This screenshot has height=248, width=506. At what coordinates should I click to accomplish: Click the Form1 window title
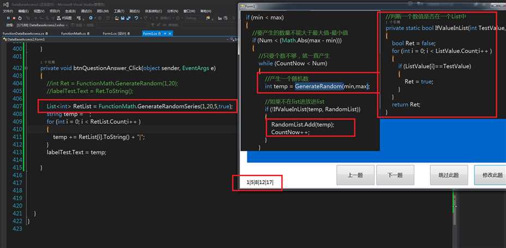pos(250,6)
